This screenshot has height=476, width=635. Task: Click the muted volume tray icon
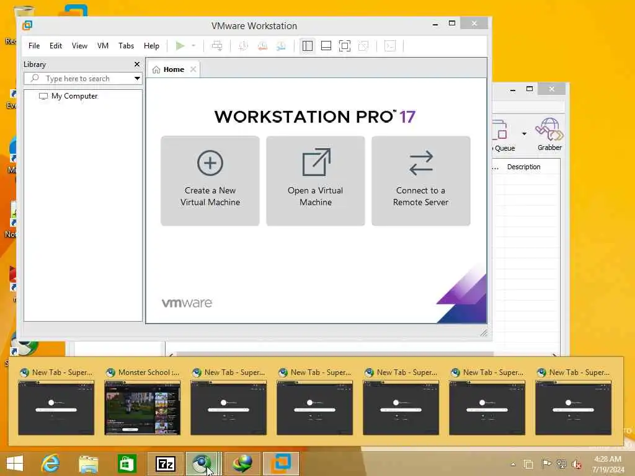(x=577, y=464)
